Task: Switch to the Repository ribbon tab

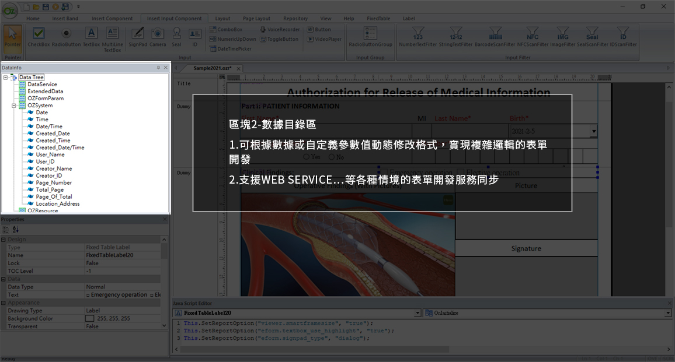Action: pos(295,18)
